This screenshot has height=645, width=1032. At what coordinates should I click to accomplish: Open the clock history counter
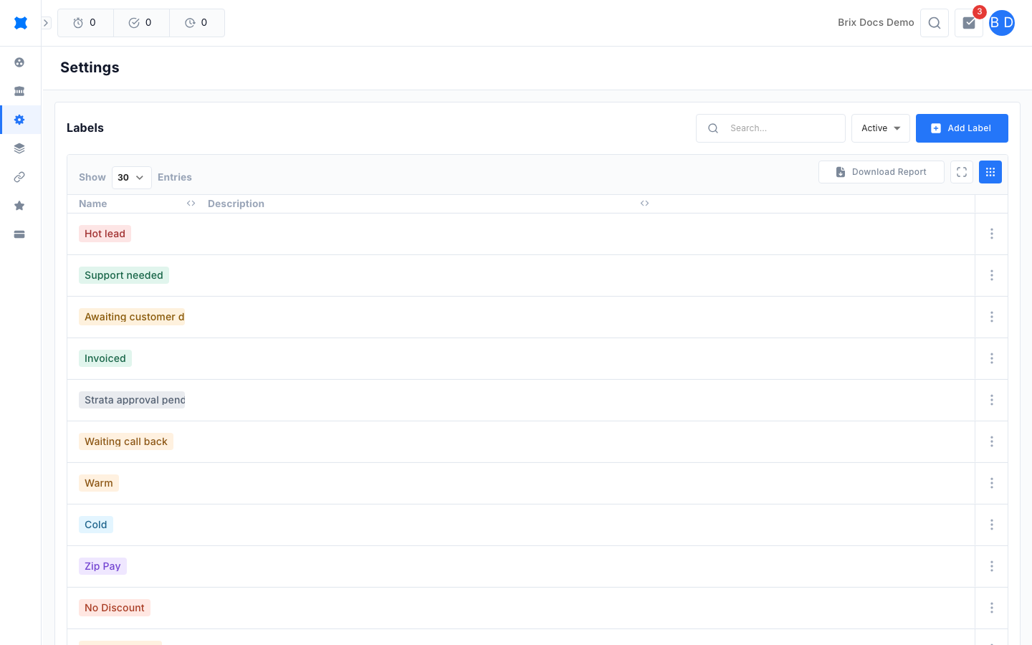tap(197, 23)
